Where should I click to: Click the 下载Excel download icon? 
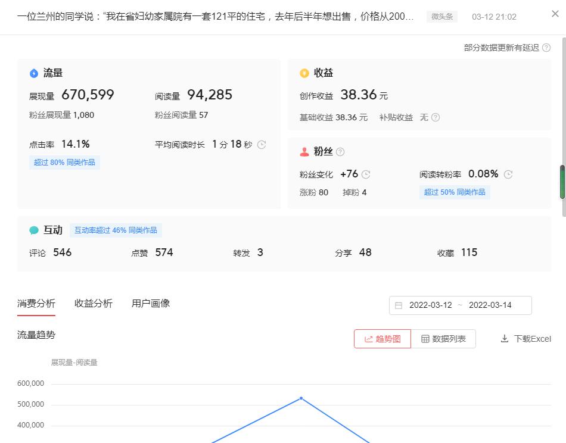(x=505, y=338)
